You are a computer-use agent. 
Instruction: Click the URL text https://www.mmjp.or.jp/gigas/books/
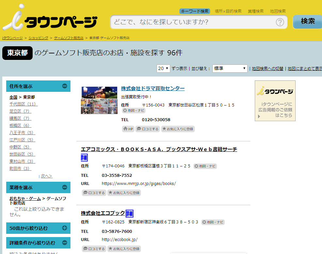pyautogui.click(x=139, y=184)
